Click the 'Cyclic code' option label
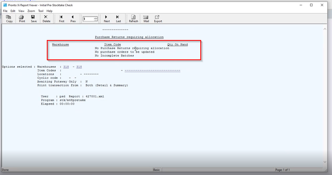The width and height of the screenshot is (332, 175). click(x=48, y=78)
